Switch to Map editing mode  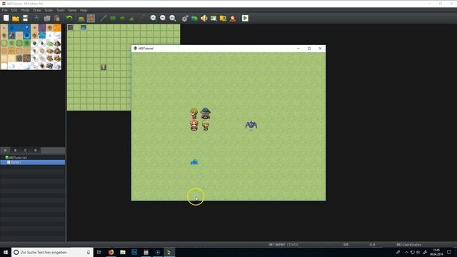pos(81,18)
